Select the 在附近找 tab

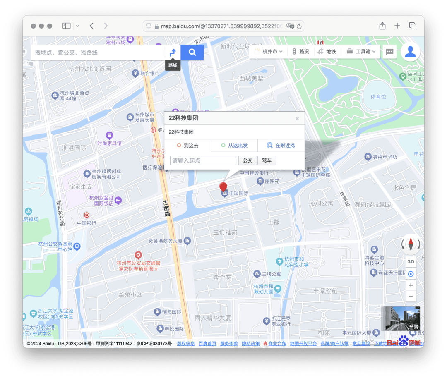point(281,146)
